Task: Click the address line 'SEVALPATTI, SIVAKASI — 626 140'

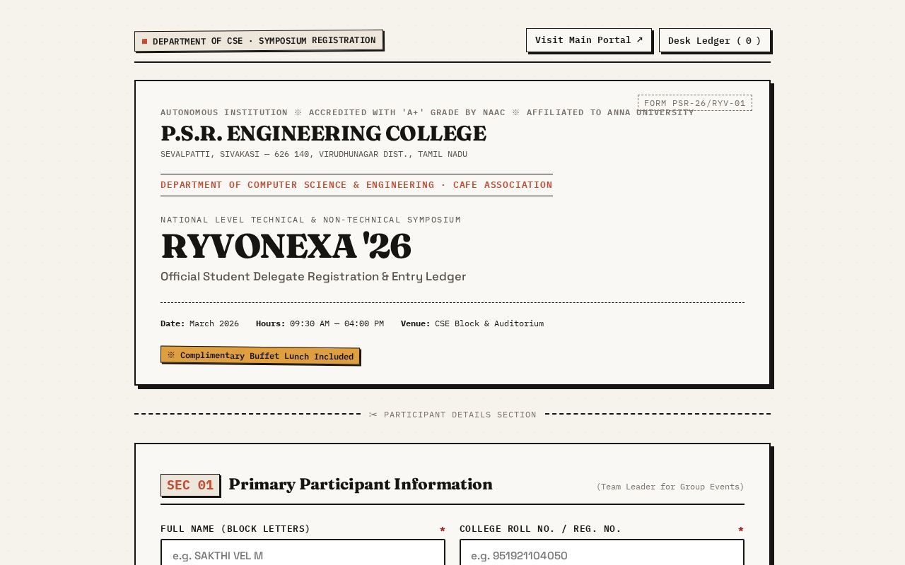Action: 314,154
